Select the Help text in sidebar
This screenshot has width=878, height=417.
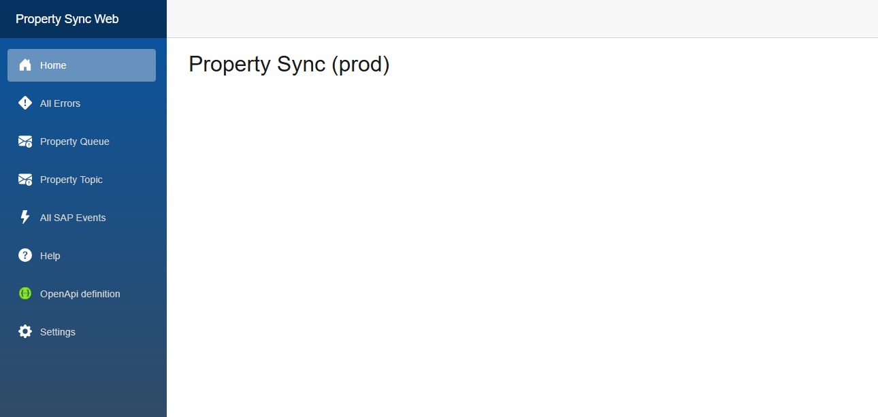50,256
